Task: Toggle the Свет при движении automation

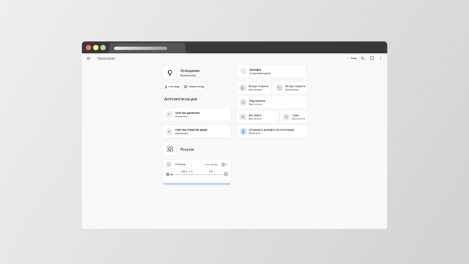Action: (x=197, y=115)
